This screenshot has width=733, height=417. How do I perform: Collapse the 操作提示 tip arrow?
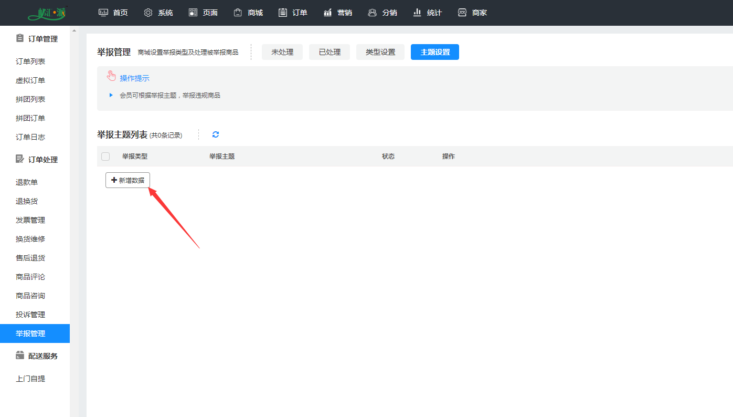point(111,95)
